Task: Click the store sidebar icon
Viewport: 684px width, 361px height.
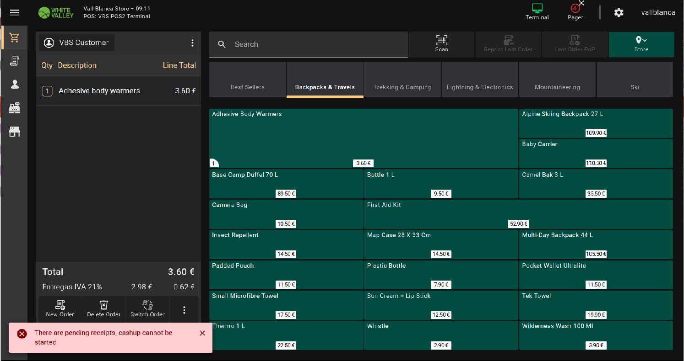Action: point(15,132)
